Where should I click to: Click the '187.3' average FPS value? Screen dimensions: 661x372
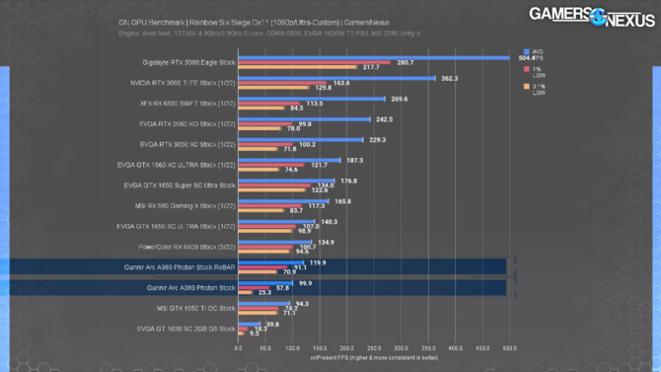click(354, 160)
